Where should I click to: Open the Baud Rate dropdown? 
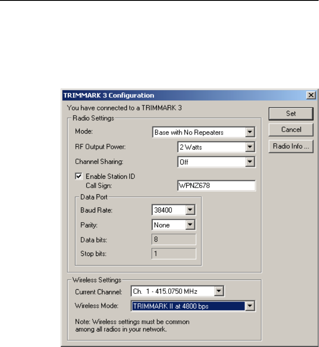coord(190,210)
